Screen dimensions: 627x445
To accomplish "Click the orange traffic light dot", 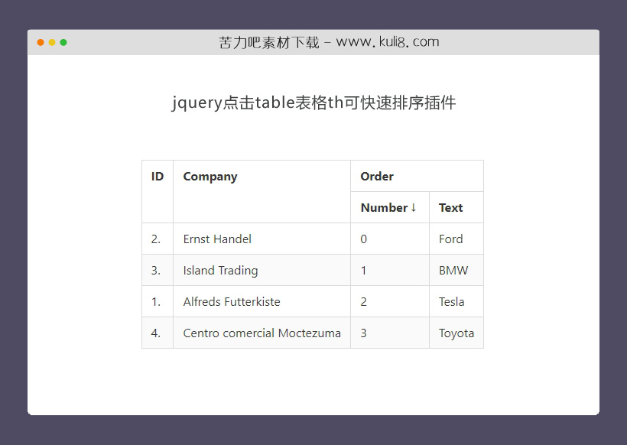I will [x=51, y=42].
